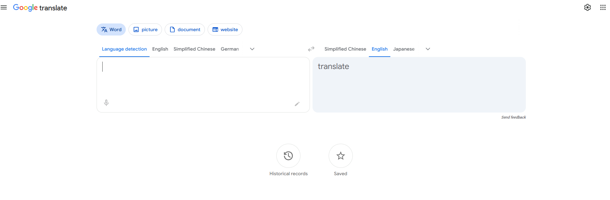The height and width of the screenshot is (200, 610).
Task: Select the Word translation mode
Action: click(111, 29)
